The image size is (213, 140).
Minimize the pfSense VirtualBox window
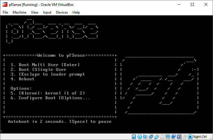[179, 4]
